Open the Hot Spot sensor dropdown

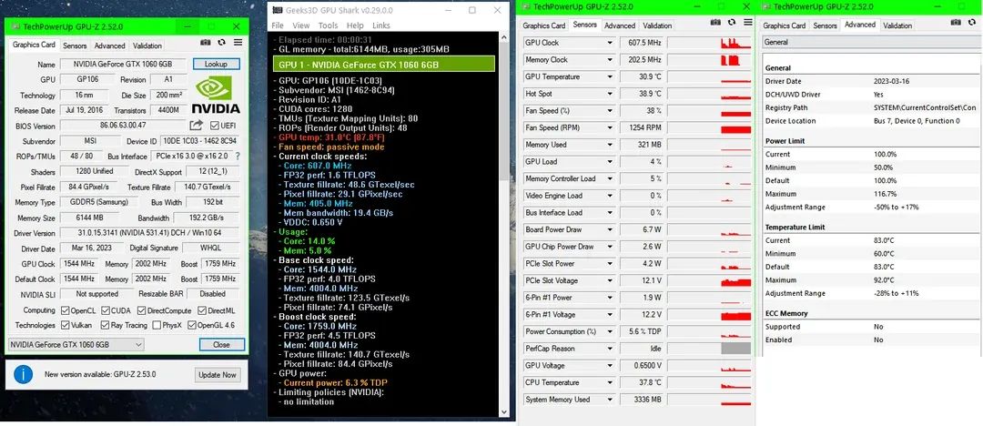point(609,94)
